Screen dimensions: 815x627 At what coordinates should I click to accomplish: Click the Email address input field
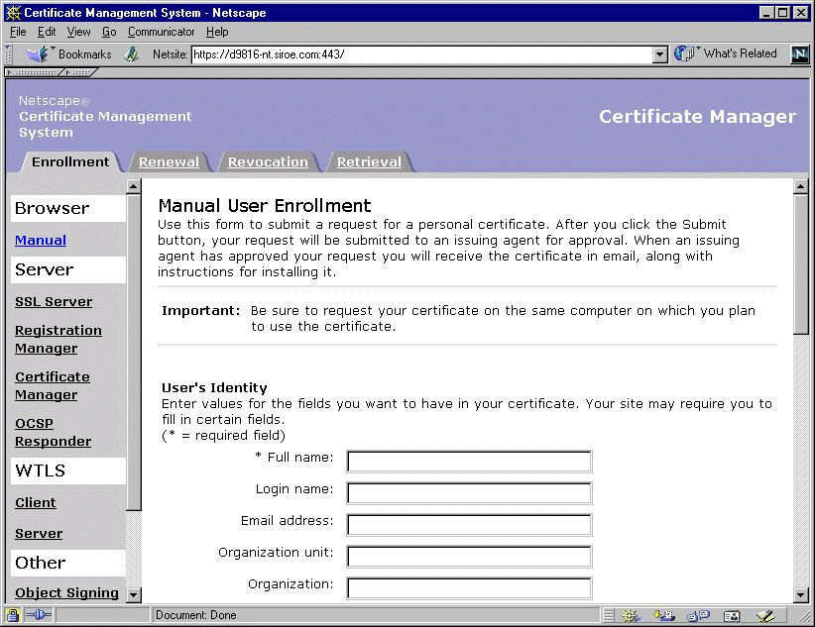(x=469, y=524)
